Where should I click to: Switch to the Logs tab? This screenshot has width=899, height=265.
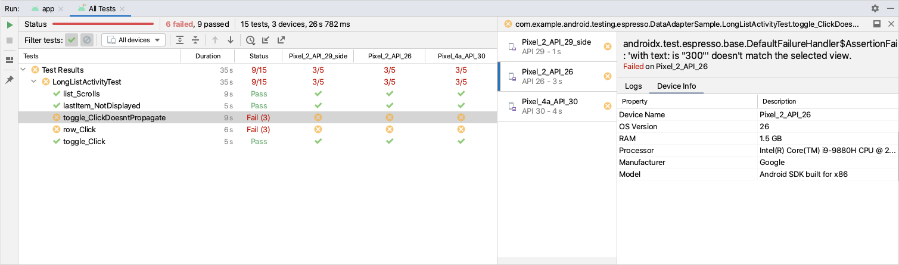coord(633,86)
